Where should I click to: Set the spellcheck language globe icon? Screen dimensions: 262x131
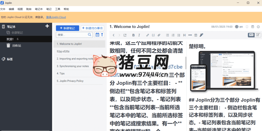237,27
